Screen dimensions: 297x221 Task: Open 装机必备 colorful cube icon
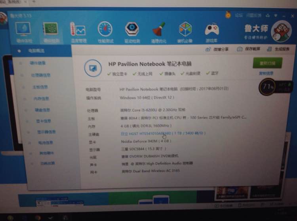click(185, 29)
